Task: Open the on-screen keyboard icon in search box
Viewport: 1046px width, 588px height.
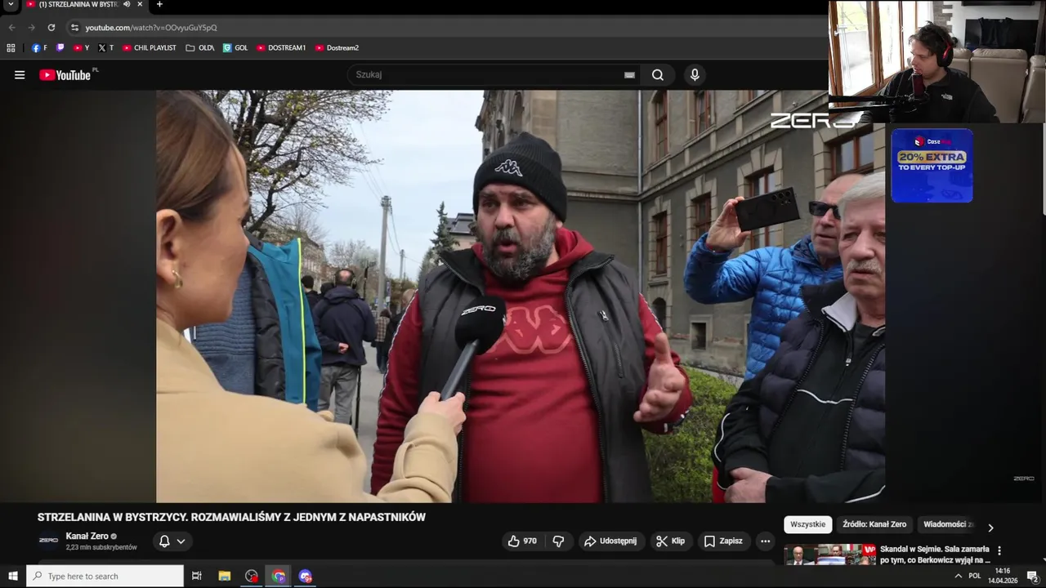Action: [x=629, y=75]
